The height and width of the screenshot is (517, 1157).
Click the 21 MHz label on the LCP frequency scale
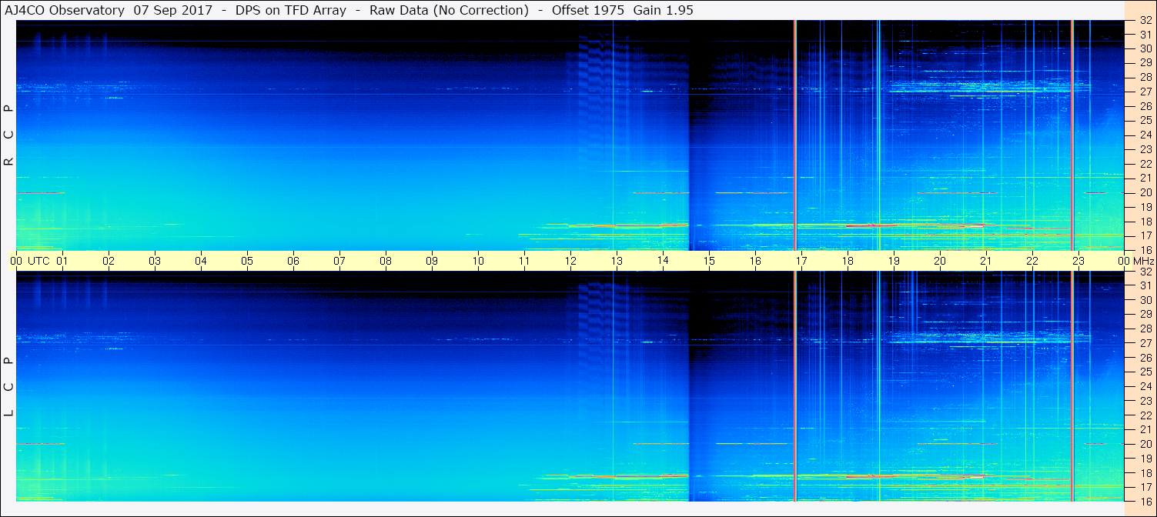click(x=1145, y=429)
